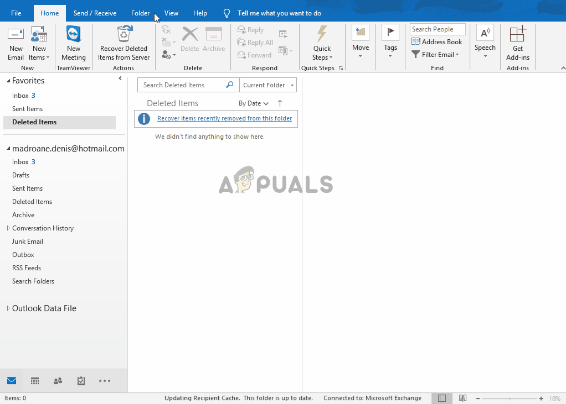This screenshot has height=404, width=566.
Task: Click the Search Deleted Items field
Action: (x=183, y=85)
